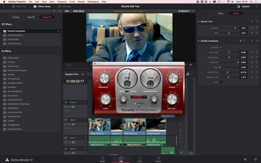Select Scarlett Reverb effect
Screen dimensions: 261x163
[x=31, y=44]
